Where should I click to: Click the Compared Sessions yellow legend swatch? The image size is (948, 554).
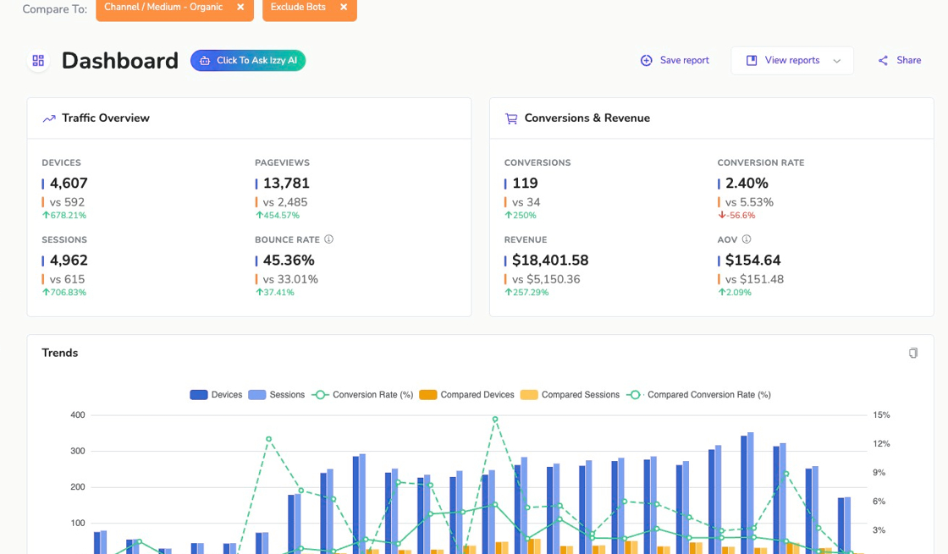(x=529, y=395)
